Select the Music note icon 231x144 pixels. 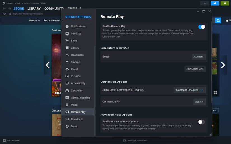[x=67, y=126]
